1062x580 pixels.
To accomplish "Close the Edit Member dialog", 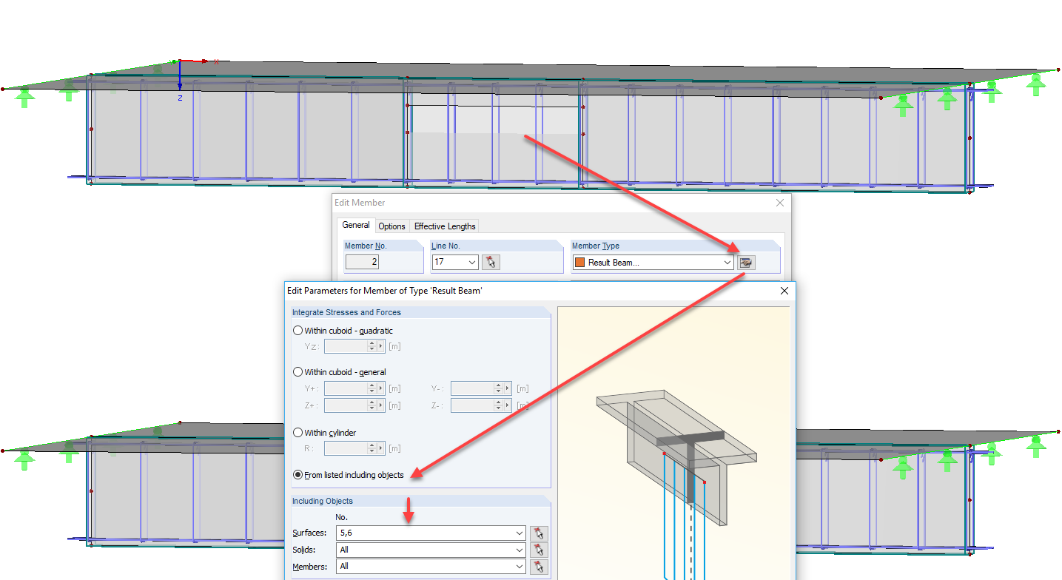I will point(779,203).
